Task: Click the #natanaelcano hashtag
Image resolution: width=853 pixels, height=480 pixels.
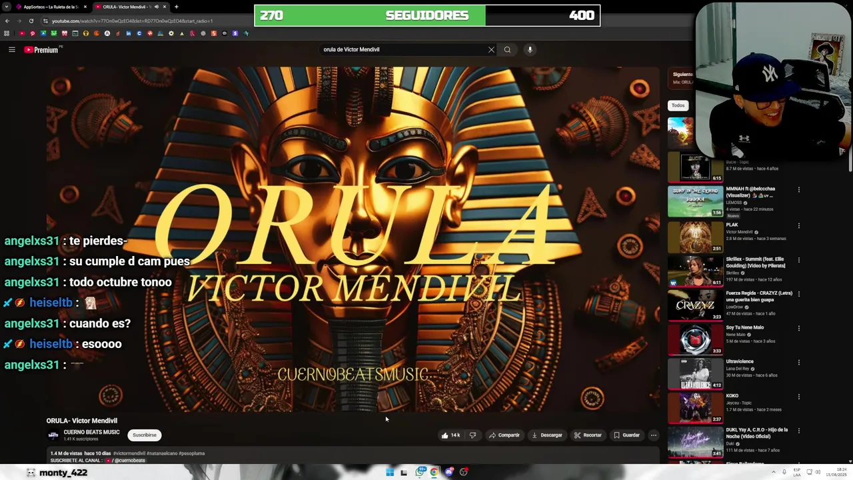Action: [x=162, y=453]
